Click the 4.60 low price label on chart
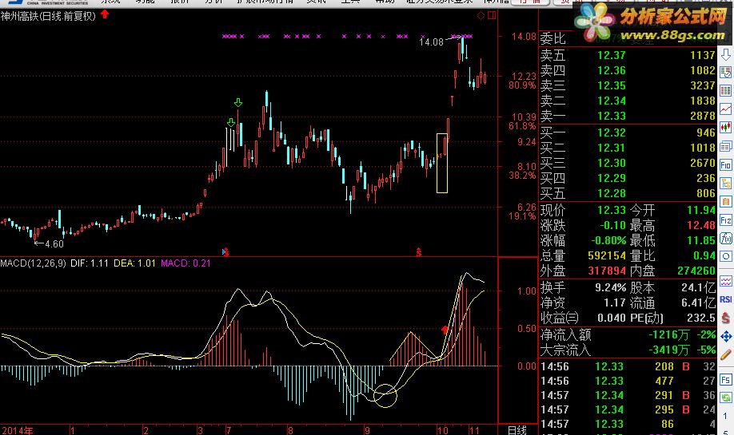Image resolution: width=734 pixels, height=435 pixels. pos(54,244)
